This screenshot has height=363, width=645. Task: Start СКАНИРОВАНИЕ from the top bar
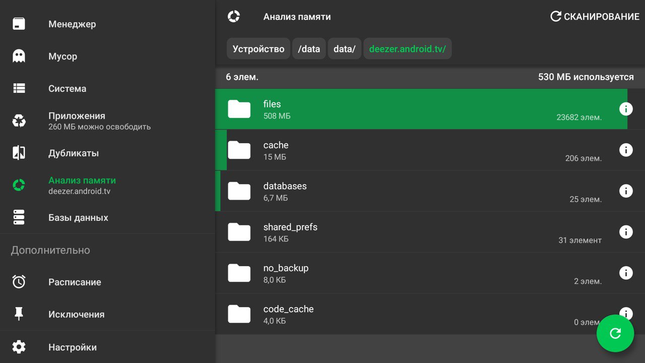click(595, 17)
